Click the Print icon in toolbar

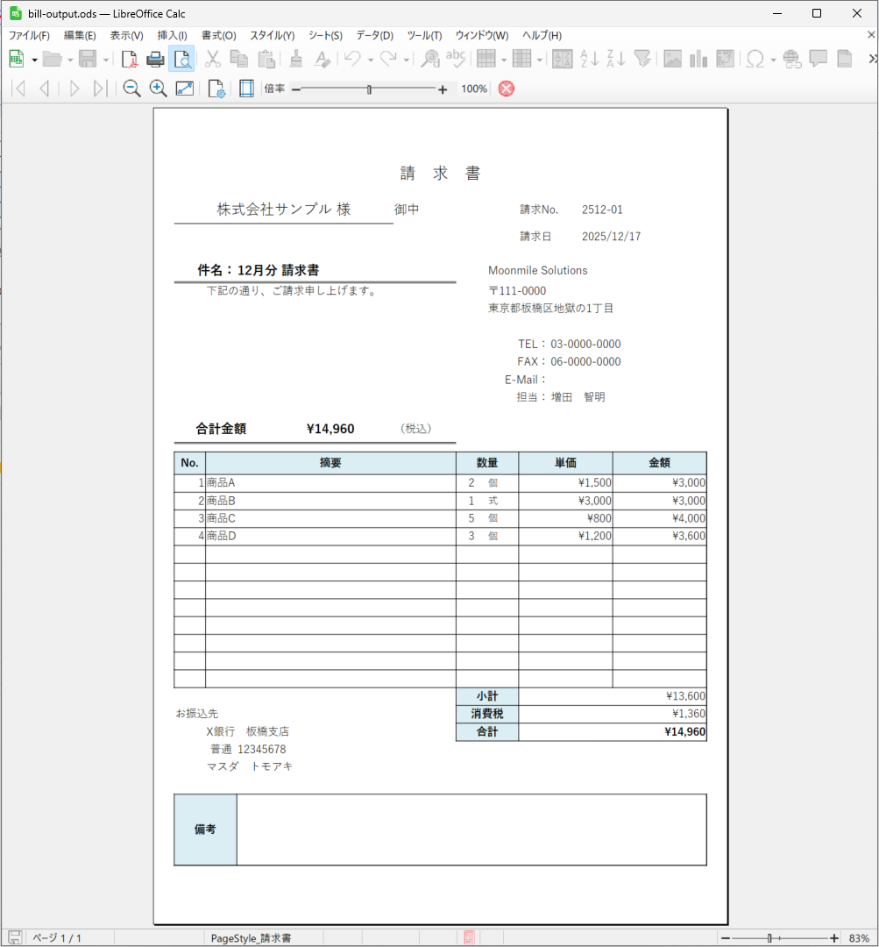point(155,60)
